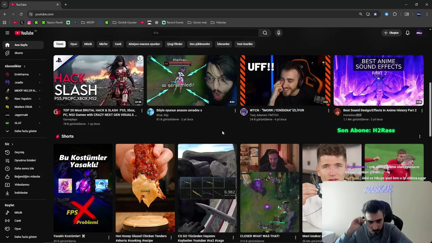Focus the Ara search field

pyautogui.click(x=204, y=33)
